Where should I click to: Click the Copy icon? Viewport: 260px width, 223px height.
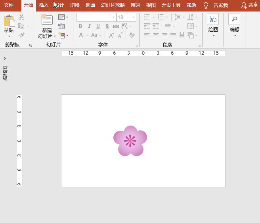click(21, 26)
